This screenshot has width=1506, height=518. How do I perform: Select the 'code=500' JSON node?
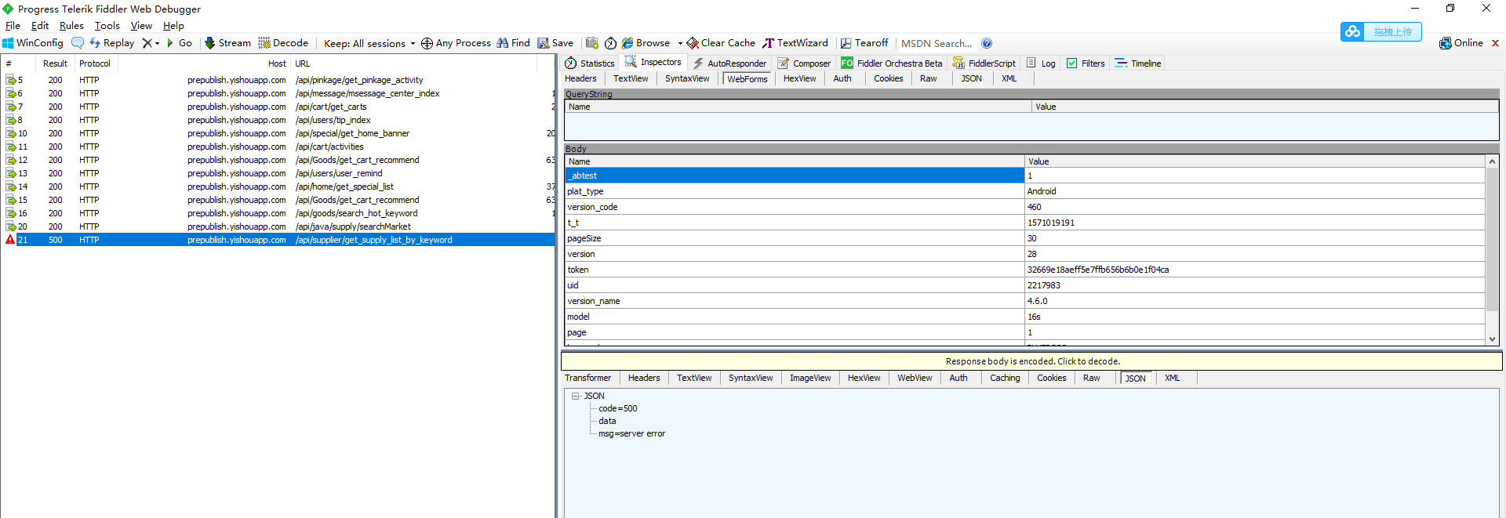(x=618, y=408)
